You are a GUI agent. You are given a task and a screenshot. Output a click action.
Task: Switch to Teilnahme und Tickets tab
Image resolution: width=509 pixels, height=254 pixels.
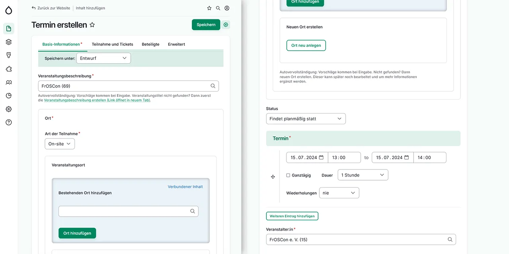(113, 44)
